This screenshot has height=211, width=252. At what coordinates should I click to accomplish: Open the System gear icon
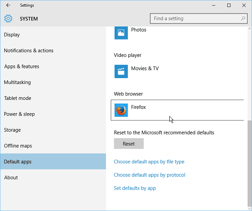(x=8, y=19)
